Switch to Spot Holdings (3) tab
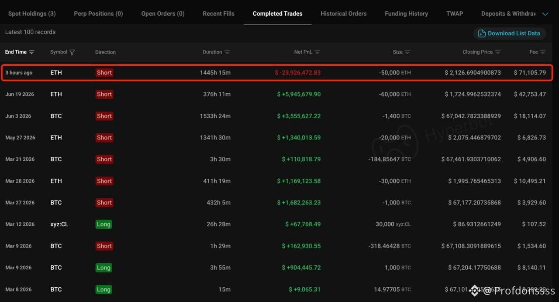Image resolution: width=559 pixels, height=302 pixels. 32,14
